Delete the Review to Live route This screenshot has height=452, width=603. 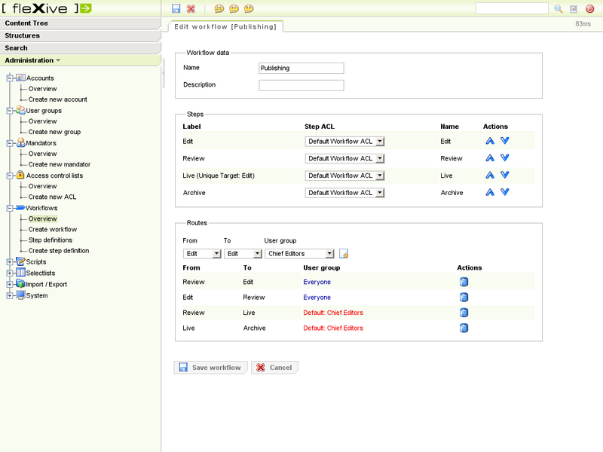click(x=464, y=313)
